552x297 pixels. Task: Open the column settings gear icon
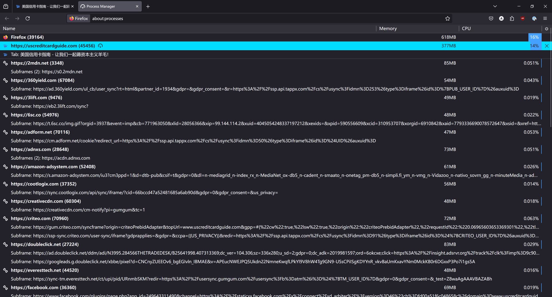pyautogui.click(x=547, y=29)
